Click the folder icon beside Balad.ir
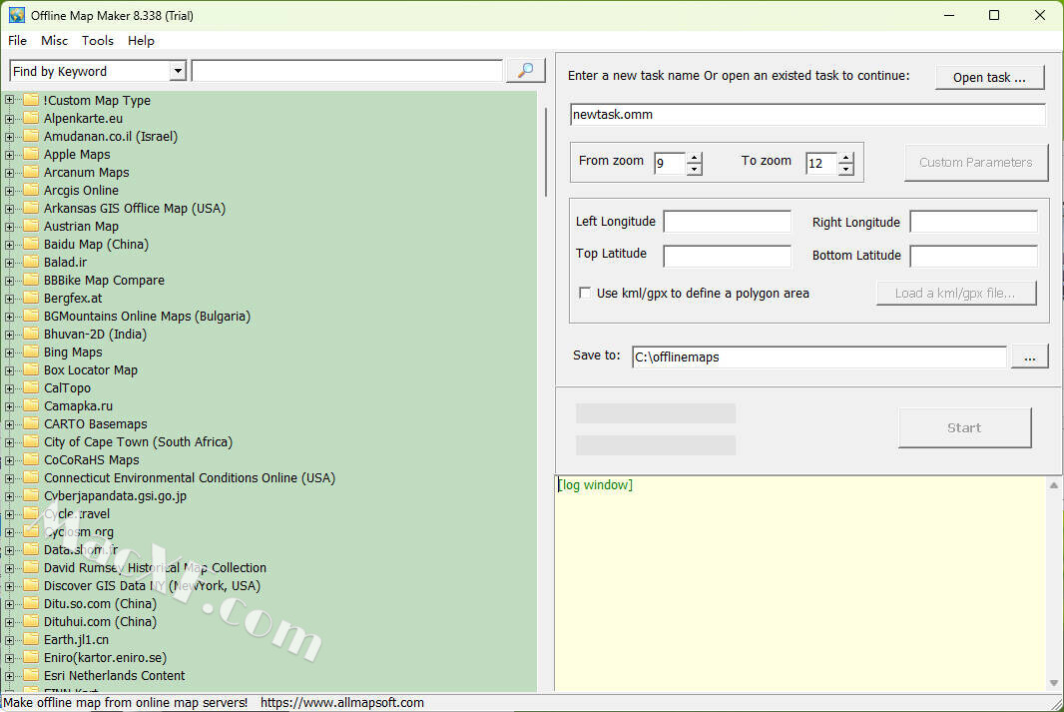 tap(31, 262)
